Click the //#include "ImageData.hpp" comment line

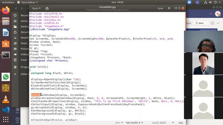pyautogui.click(x=50, y=29)
